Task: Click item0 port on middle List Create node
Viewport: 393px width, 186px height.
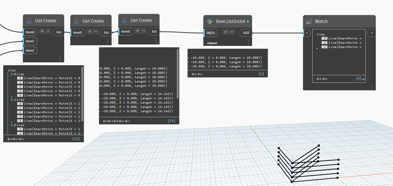Action: pyautogui.click(x=78, y=32)
